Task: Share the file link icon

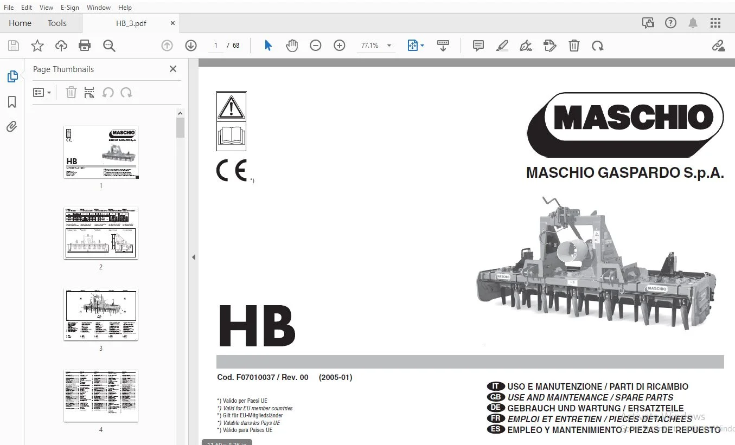Action: 718,46
